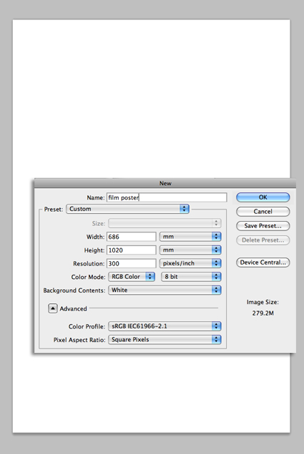This screenshot has height=454, width=304.
Task: Click the OK button
Action: point(263,197)
